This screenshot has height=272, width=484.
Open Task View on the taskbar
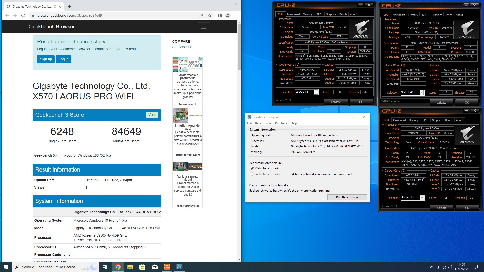(105, 267)
